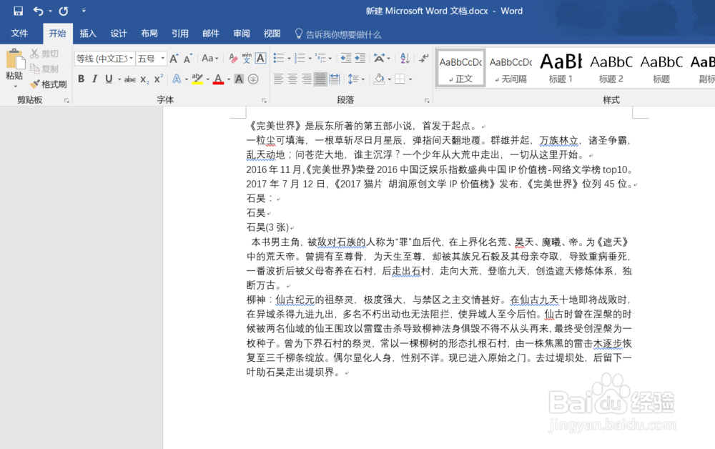The height and width of the screenshot is (449, 715).
Task: Switch to the 视图 tab
Action: click(x=272, y=34)
